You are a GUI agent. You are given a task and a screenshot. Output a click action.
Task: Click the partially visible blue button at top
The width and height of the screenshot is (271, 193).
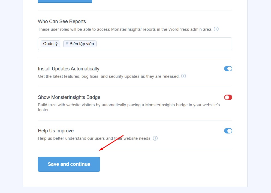pyautogui.click(x=65, y=1)
